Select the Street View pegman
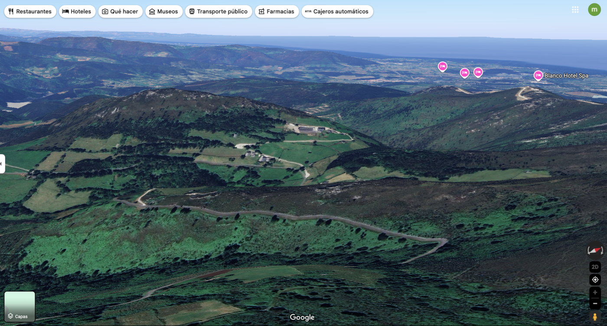Image resolution: width=607 pixels, height=326 pixels. (595, 317)
